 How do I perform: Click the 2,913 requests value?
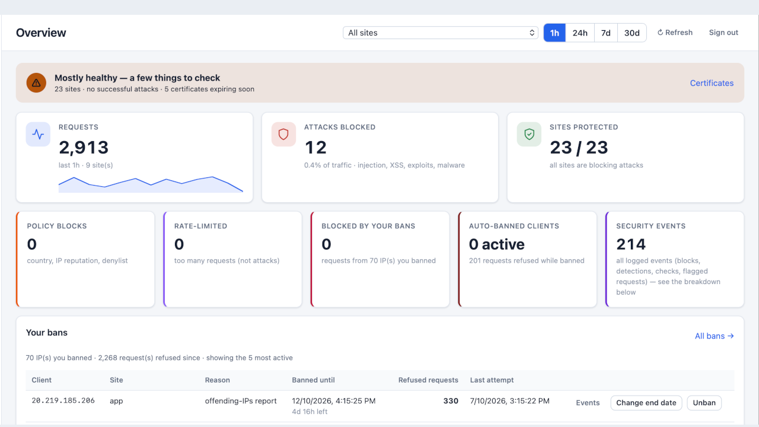click(x=84, y=147)
